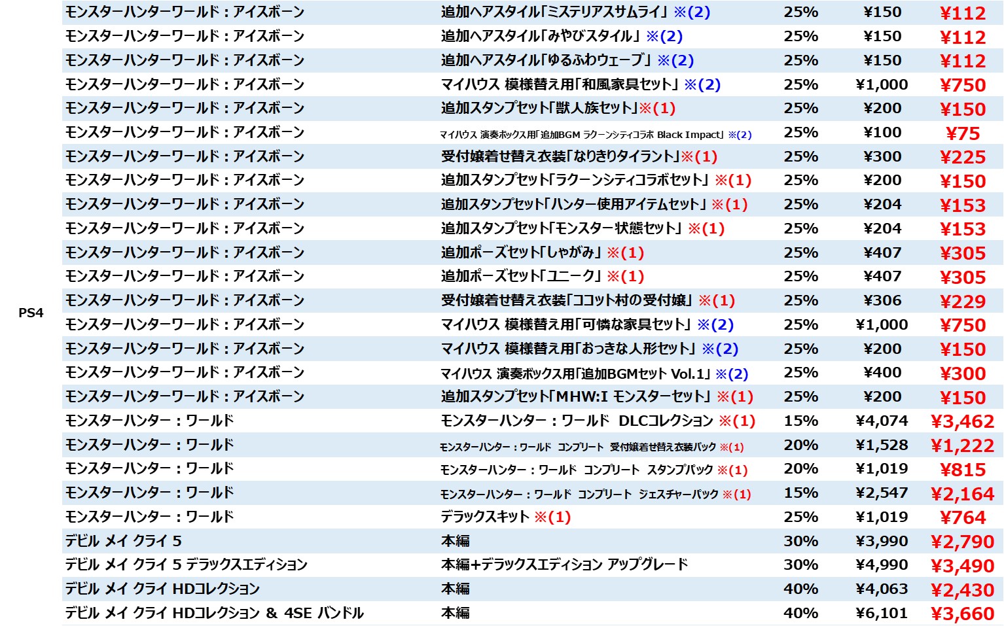
Task: Click the red ¥75 sale price
Action: [962, 133]
